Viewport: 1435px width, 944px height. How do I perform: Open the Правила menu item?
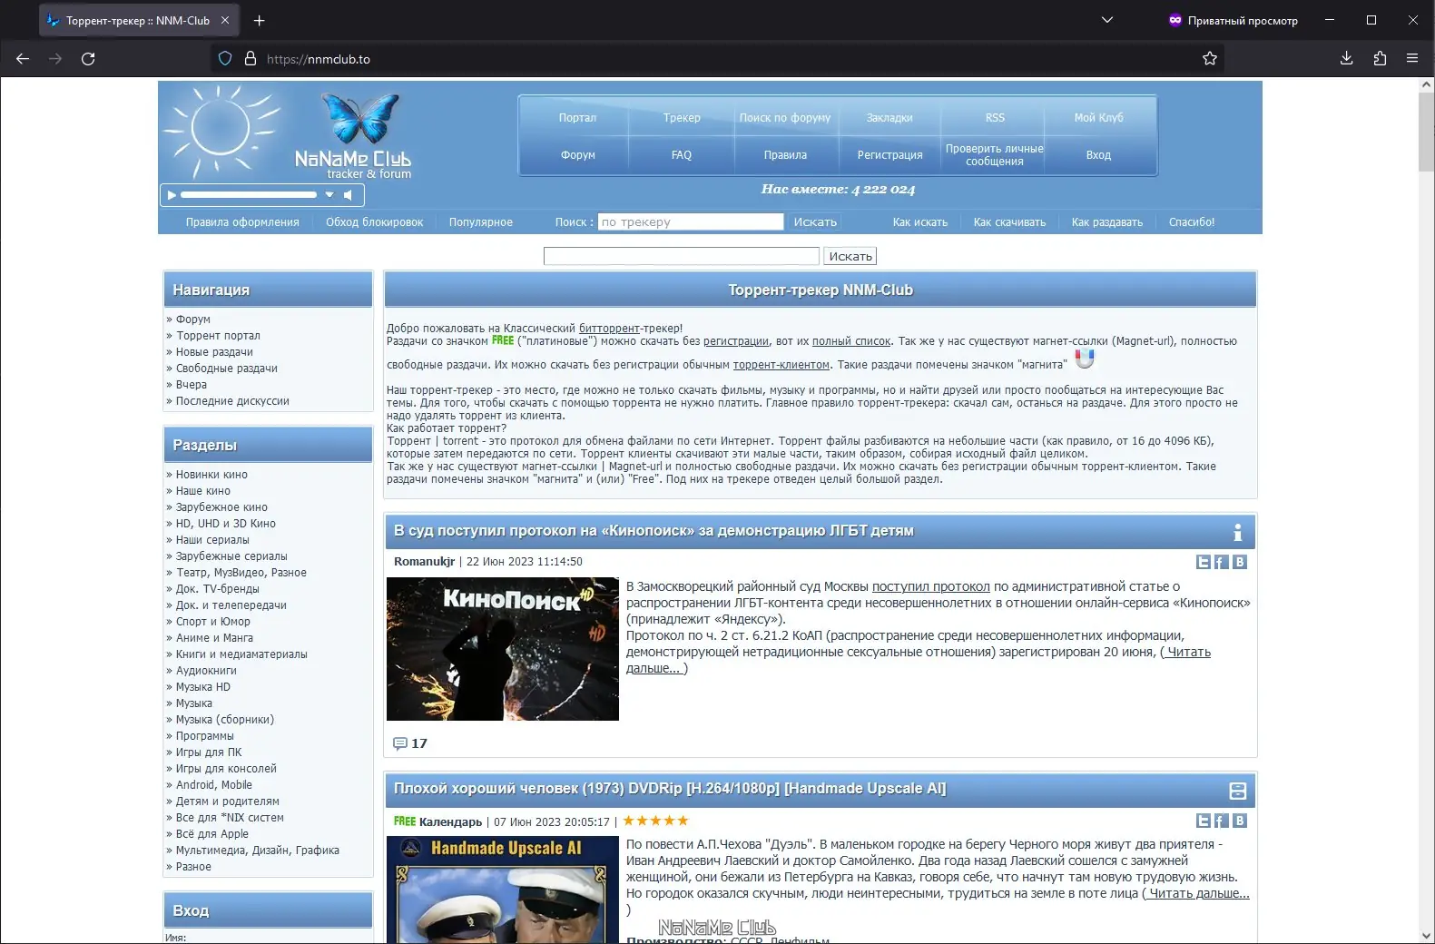click(x=785, y=155)
